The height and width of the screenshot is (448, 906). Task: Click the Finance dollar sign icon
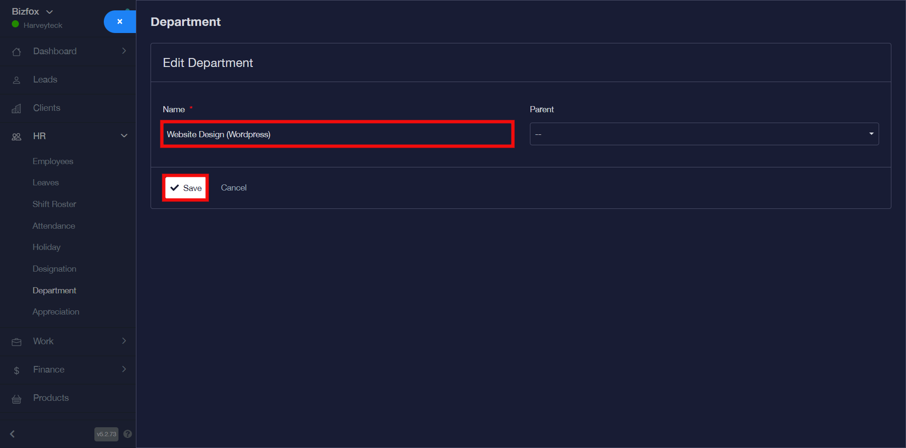click(17, 371)
